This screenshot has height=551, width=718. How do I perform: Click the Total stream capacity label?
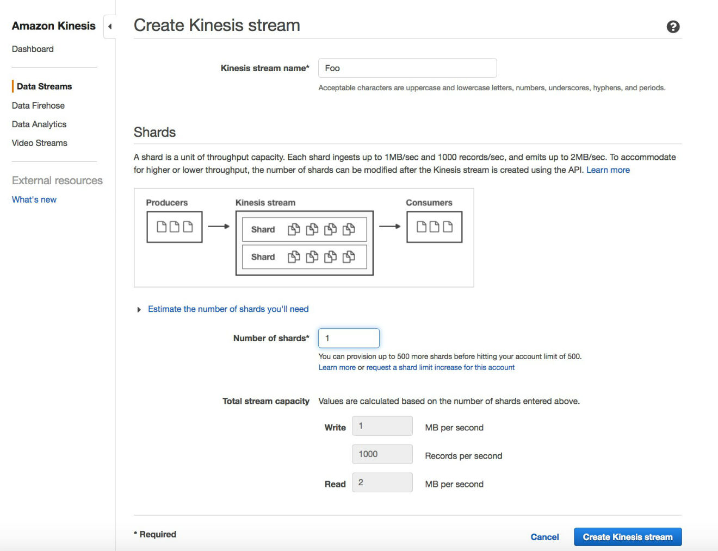[265, 401]
